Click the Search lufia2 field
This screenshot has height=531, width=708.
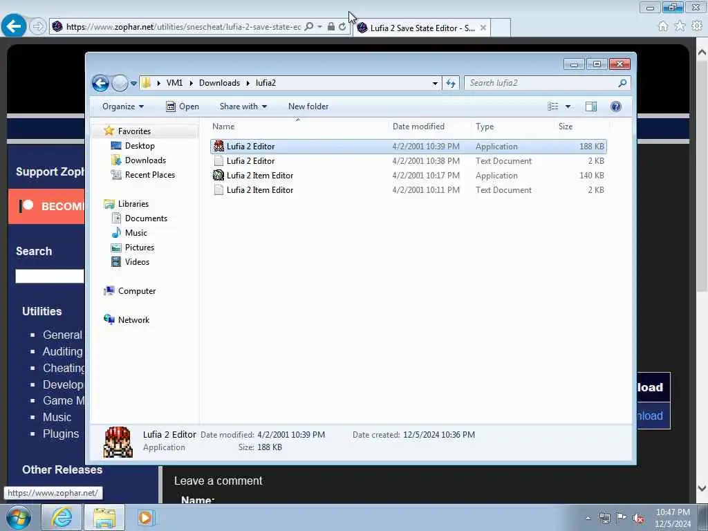click(x=541, y=83)
